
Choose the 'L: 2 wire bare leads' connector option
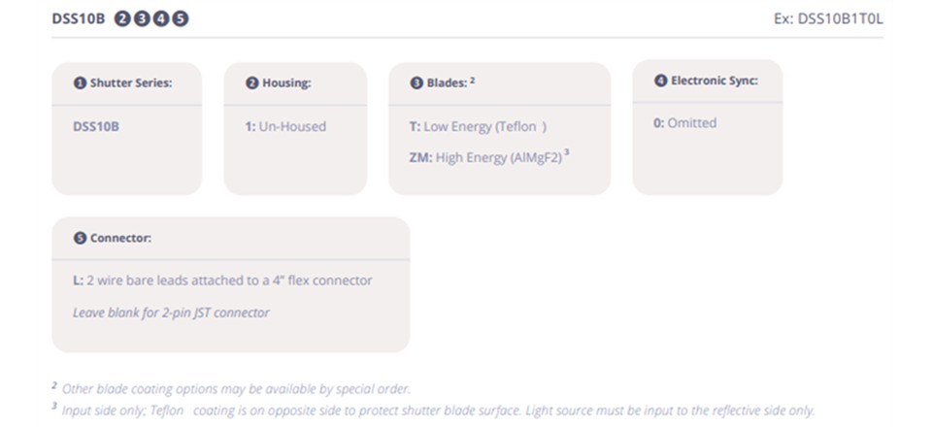pyautogui.click(x=222, y=280)
